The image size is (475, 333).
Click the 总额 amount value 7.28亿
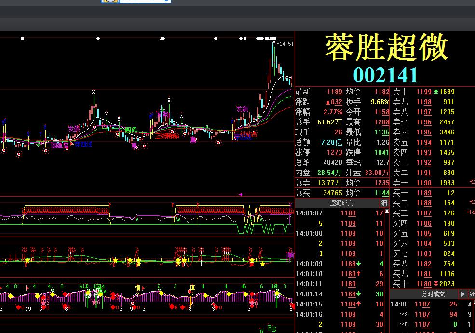click(x=331, y=142)
